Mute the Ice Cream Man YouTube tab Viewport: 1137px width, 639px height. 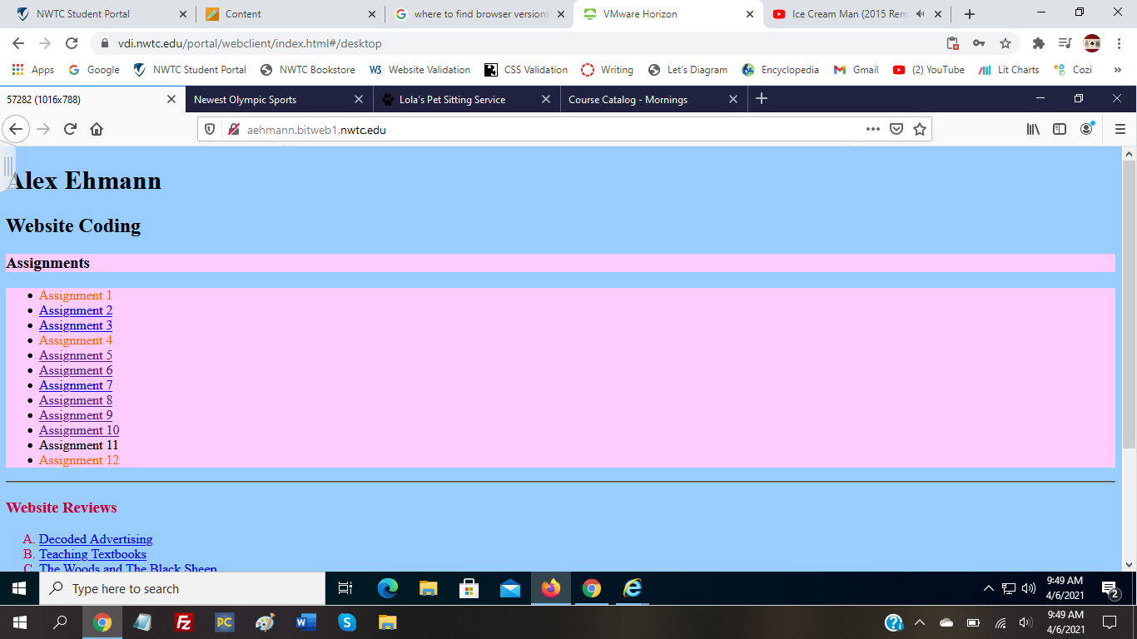coord(919,13)
